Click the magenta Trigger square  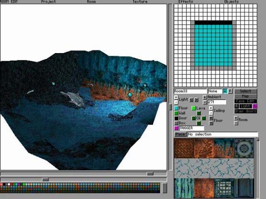(x=176, y=128)
